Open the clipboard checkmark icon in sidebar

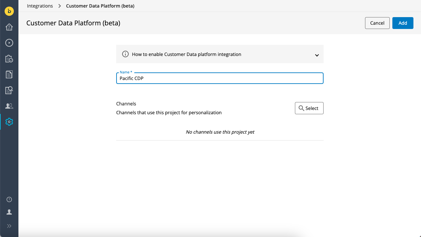[9, 59]
